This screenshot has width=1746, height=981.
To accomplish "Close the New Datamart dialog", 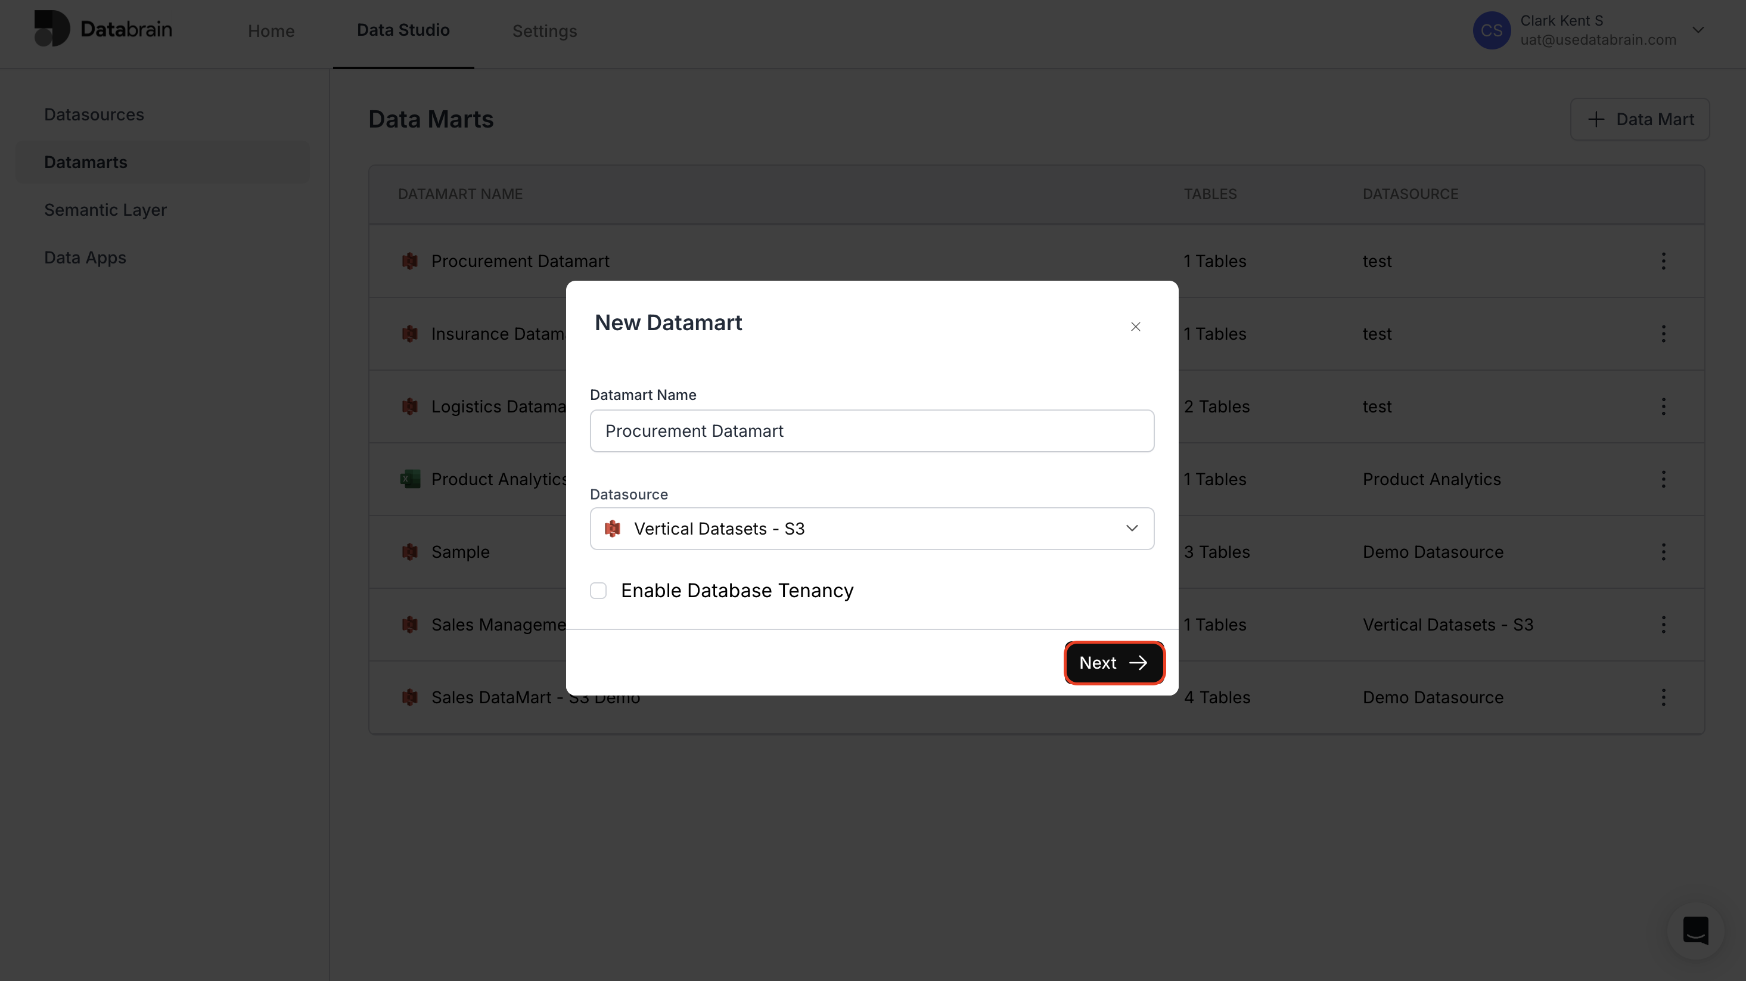I will pyautogui.click(x=1135, y=326).
